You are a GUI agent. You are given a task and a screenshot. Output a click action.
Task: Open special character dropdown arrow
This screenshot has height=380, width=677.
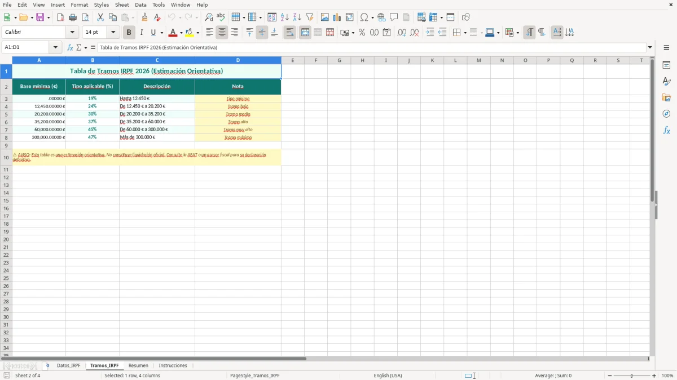pyautogui.click(x=373, y=17)
